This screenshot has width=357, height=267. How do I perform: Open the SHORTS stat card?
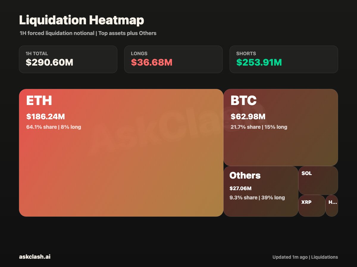pyautogui.click(x=284, y=59)
